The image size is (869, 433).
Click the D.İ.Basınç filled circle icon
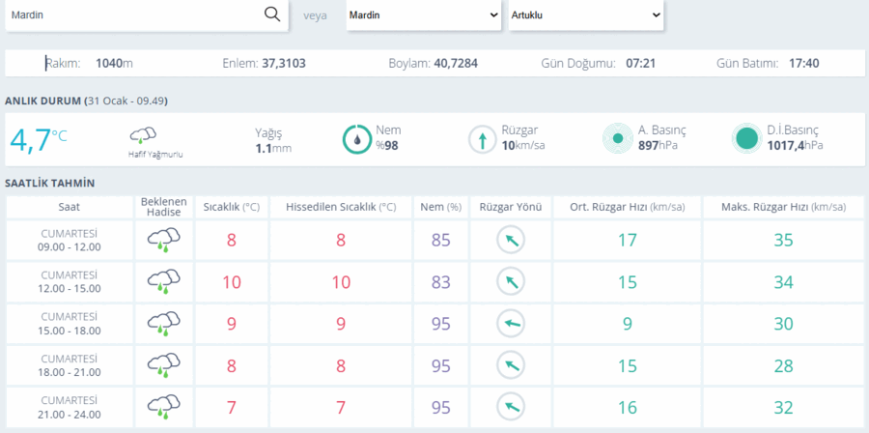point(746,138)
